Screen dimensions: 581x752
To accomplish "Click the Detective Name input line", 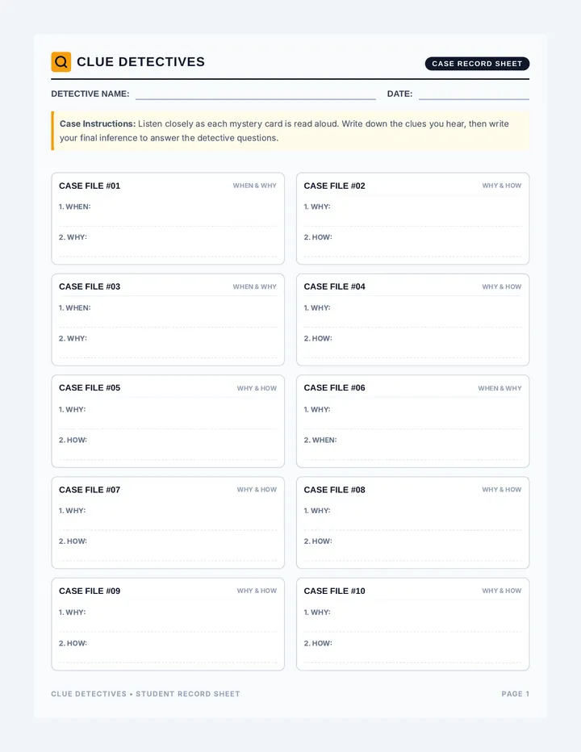I will pos(255,94).
